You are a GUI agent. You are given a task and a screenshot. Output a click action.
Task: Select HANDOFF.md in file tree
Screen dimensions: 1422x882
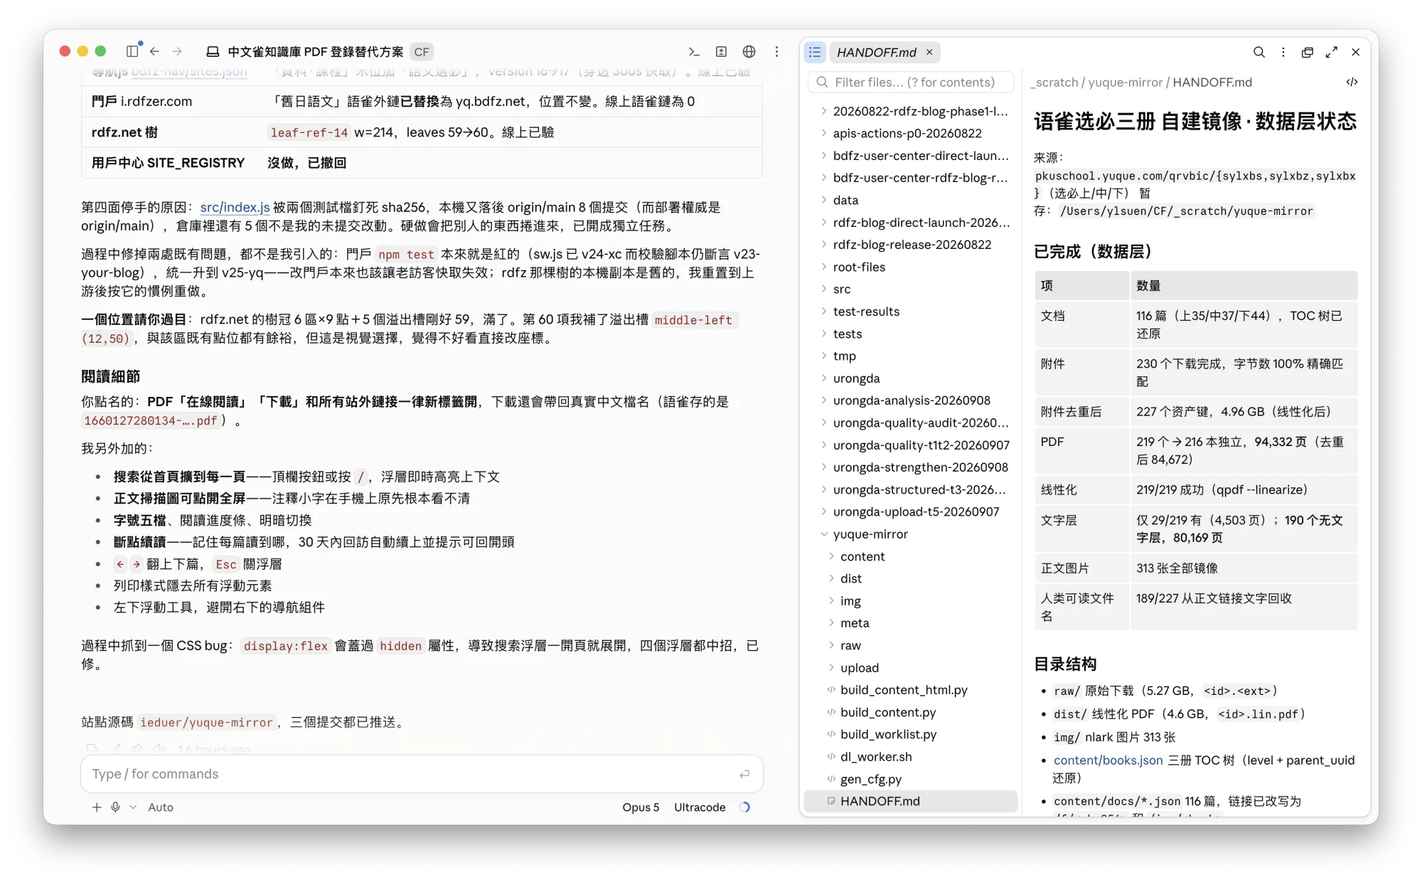click(910, 801)
